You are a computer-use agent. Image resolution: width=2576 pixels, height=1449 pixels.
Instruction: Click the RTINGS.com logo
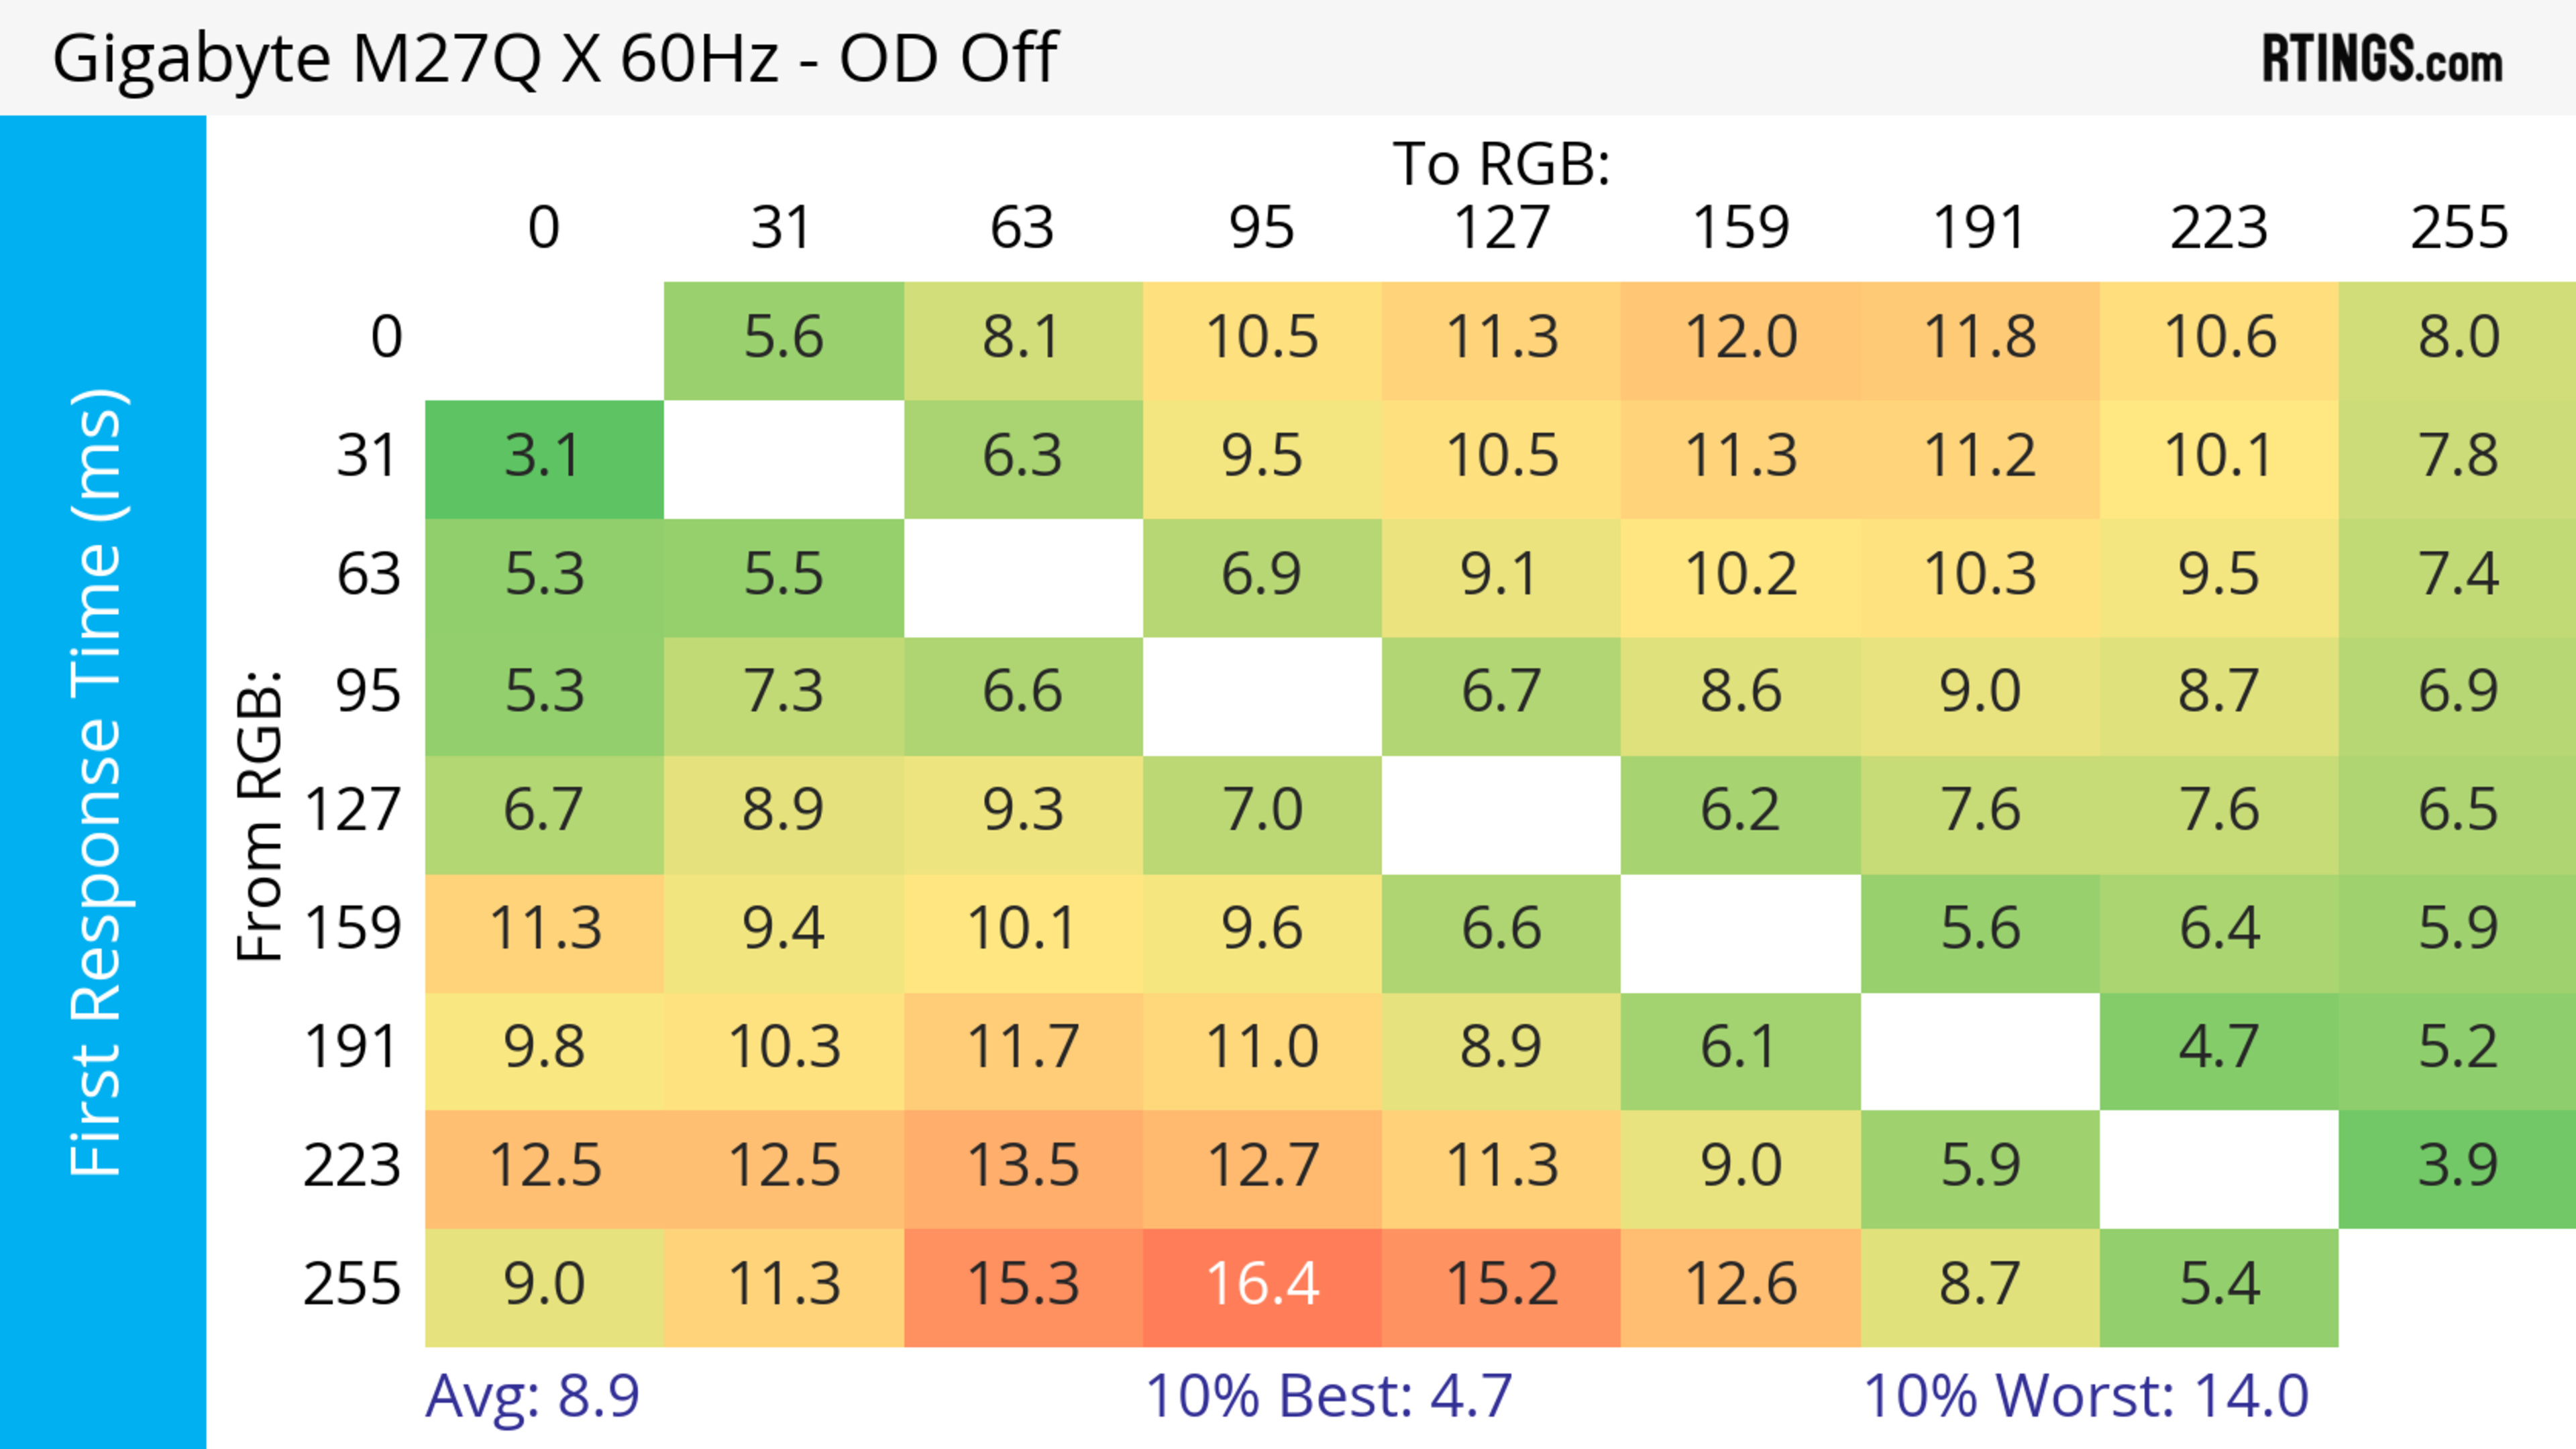tap(2381, 58)
